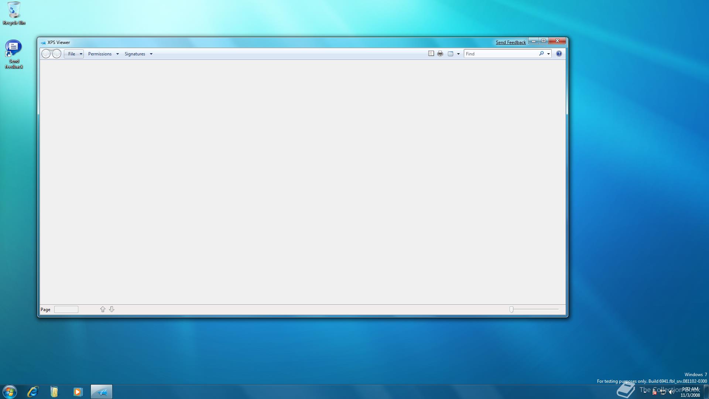Click the Print icon in toolbar
This screenshot has height=399, width=709.
point(440,54)
